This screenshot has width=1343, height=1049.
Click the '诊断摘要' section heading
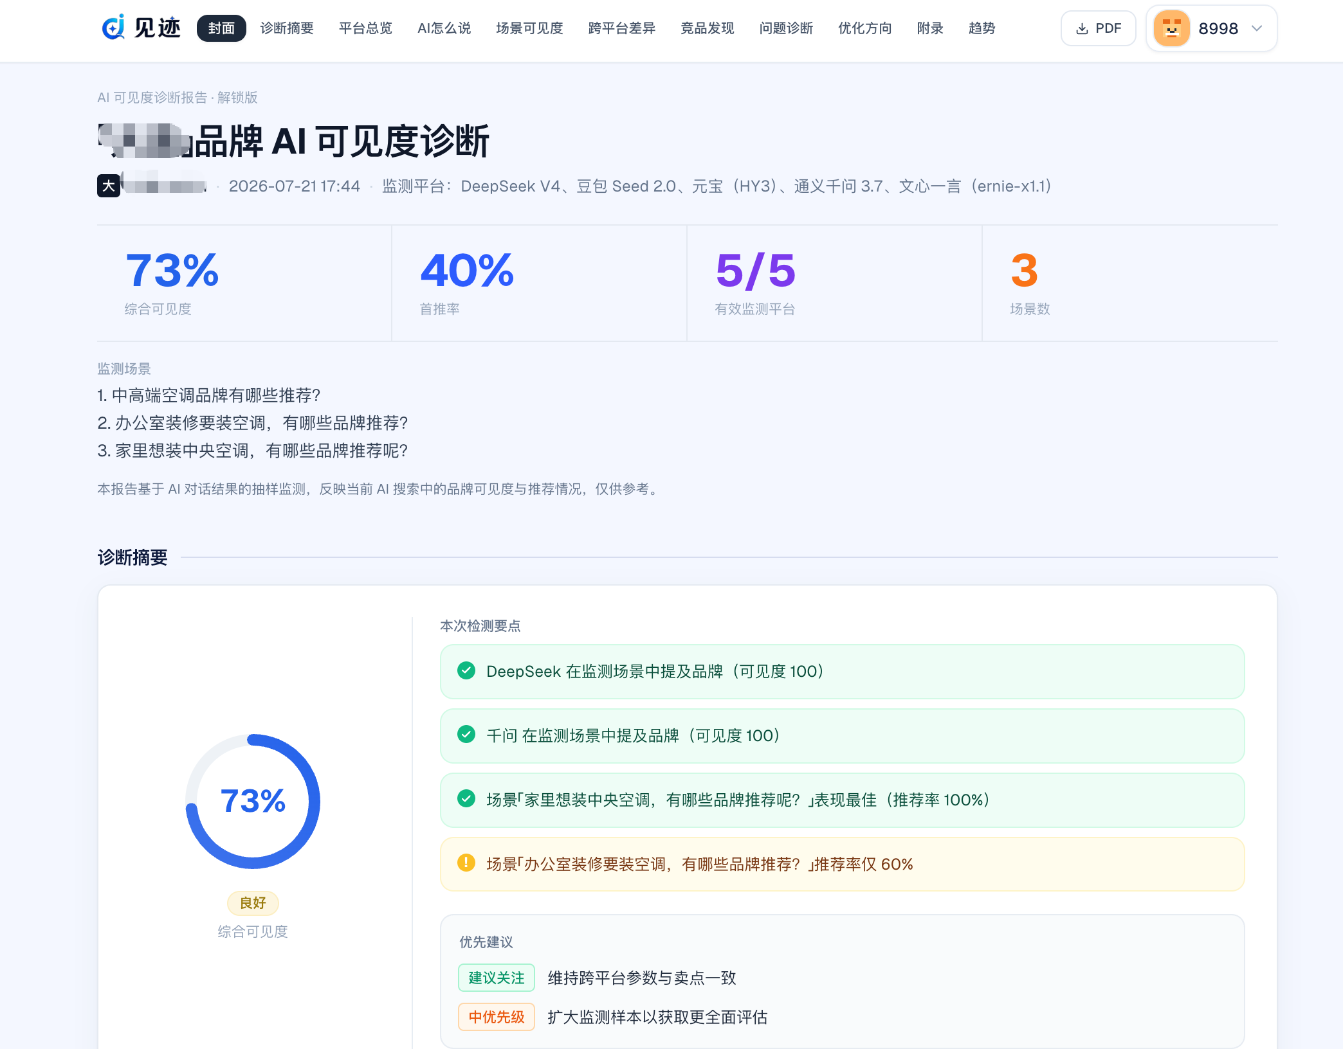[132, 557]
